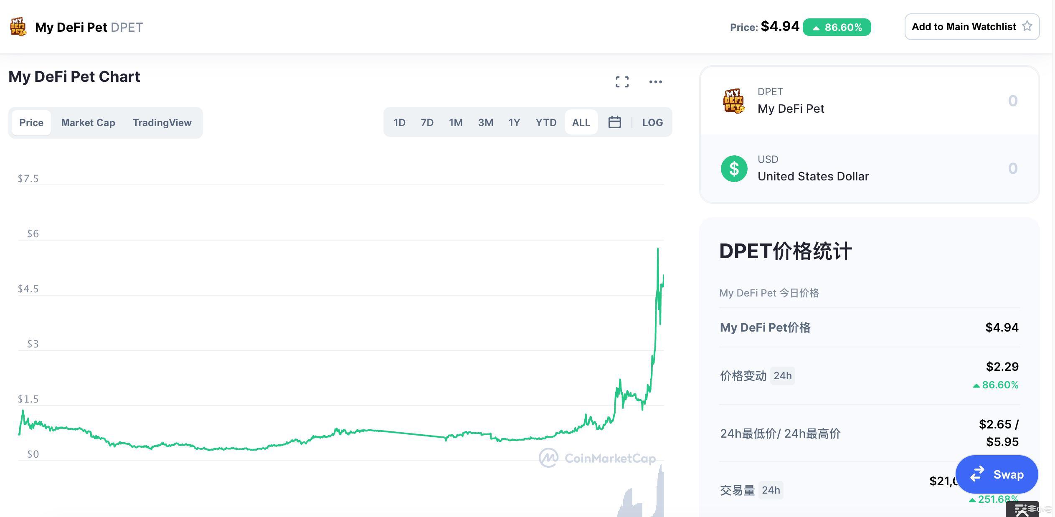Image resolution: width=1055 pixels, height=517 pixels.
Task: Click the DPET coin icon in converter
Action: pyautogui.click(x=734, y=101)
